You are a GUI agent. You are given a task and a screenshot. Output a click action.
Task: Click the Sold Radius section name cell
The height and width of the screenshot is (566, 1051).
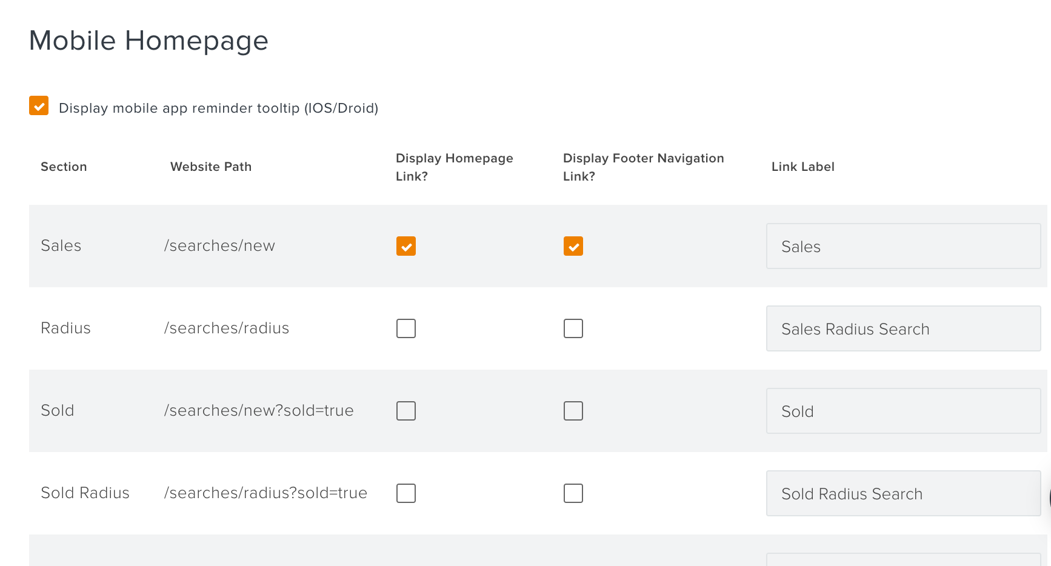click(85, 493)
